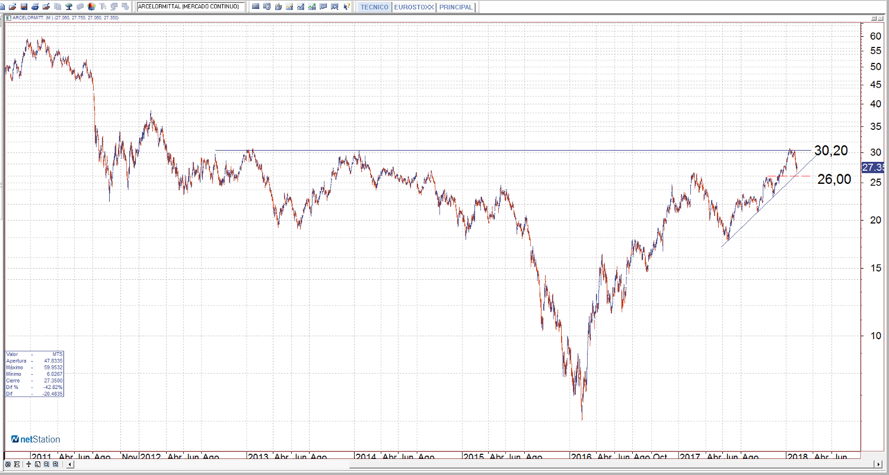Image resolution: width=889 pixels, height=475 pixels.
Task: Click the 10 label on the price axis
Action: pyautogui.click(x=875, y=336)
